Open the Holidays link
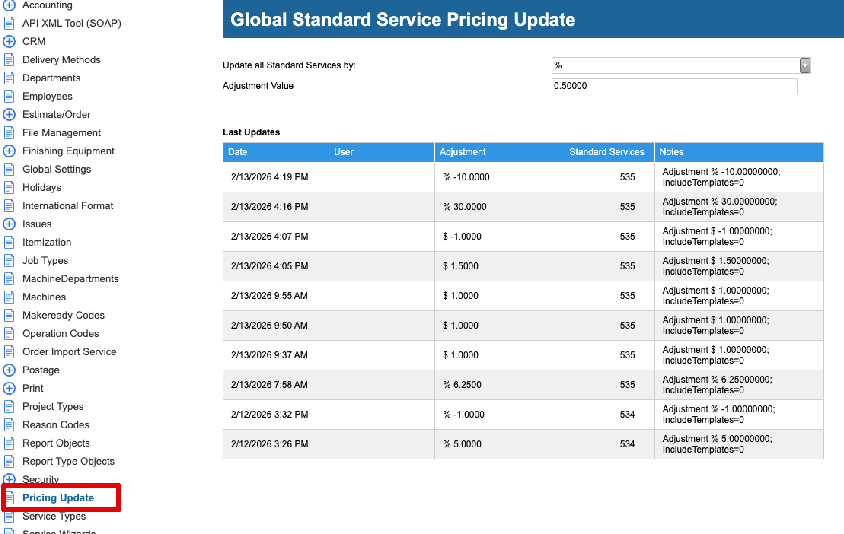The height and width of the screenshot is (534, 844). click(41, 188)
